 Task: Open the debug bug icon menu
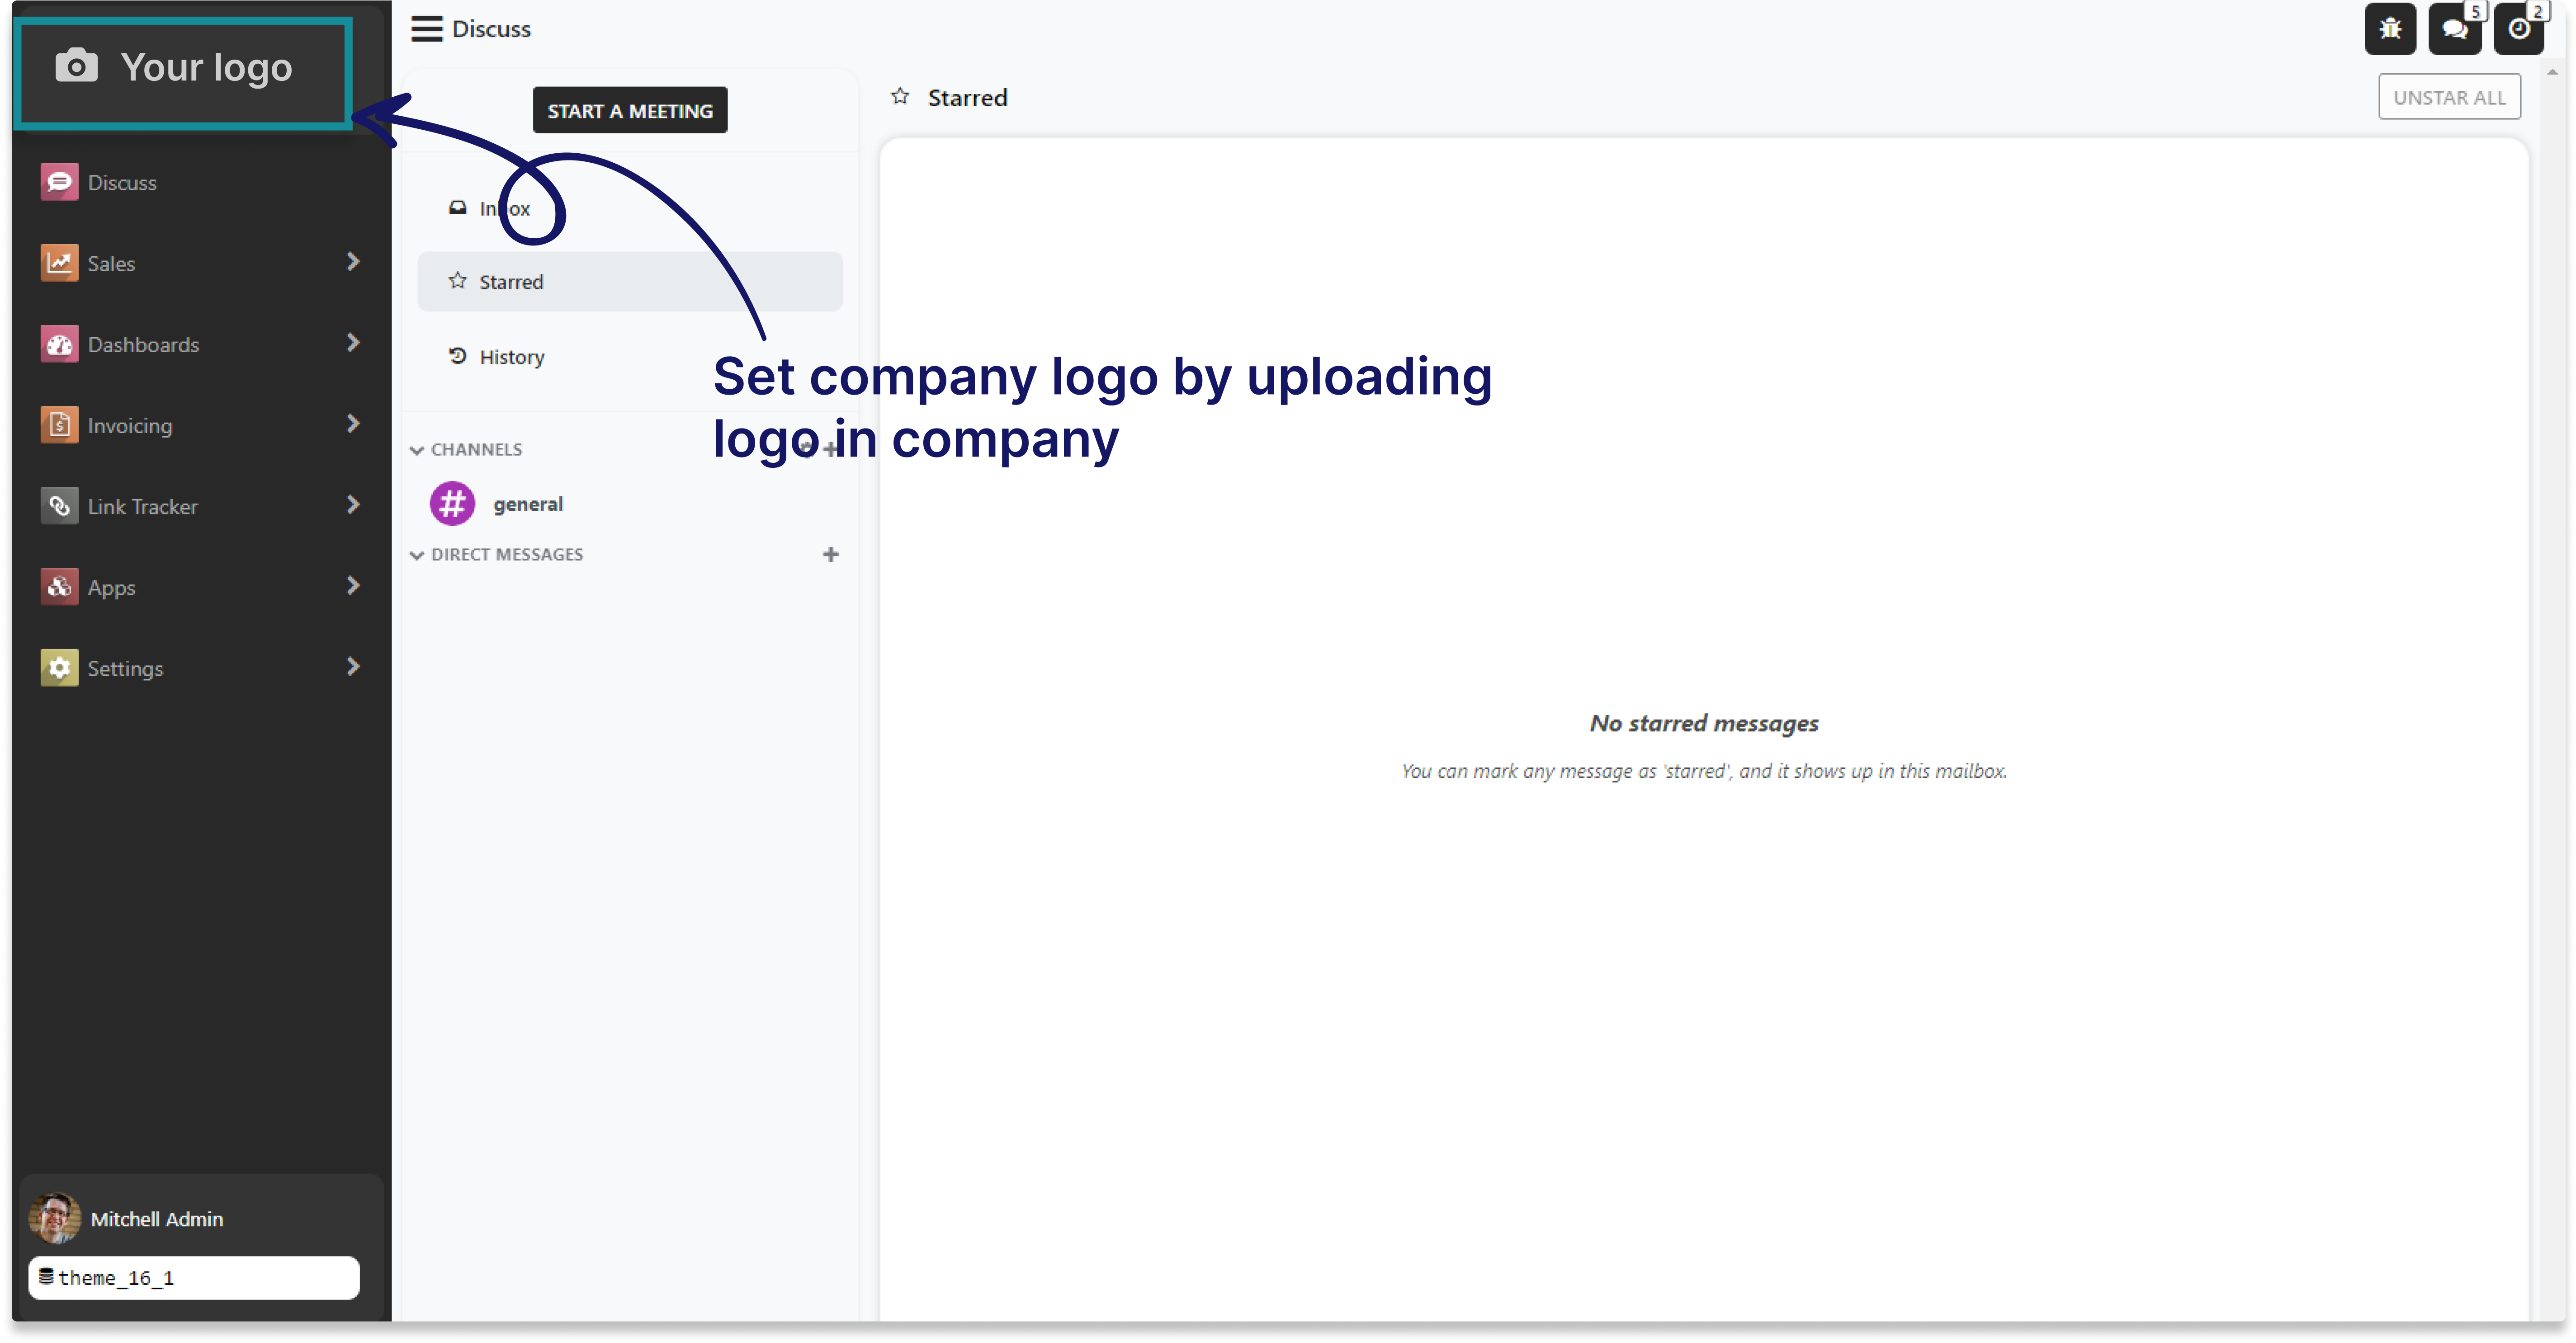click(x=2390, y=29)
